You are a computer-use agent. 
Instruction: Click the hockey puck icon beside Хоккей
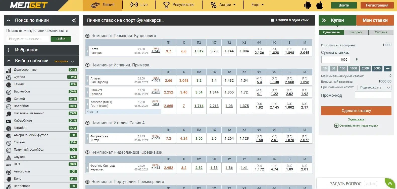pyautogui.click(x=9, y=99)
